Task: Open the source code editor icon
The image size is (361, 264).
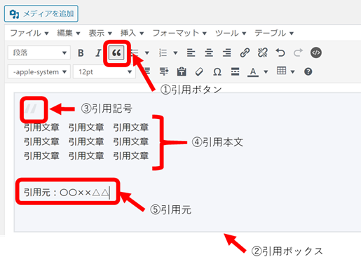Action: click(x=316, y=53)
